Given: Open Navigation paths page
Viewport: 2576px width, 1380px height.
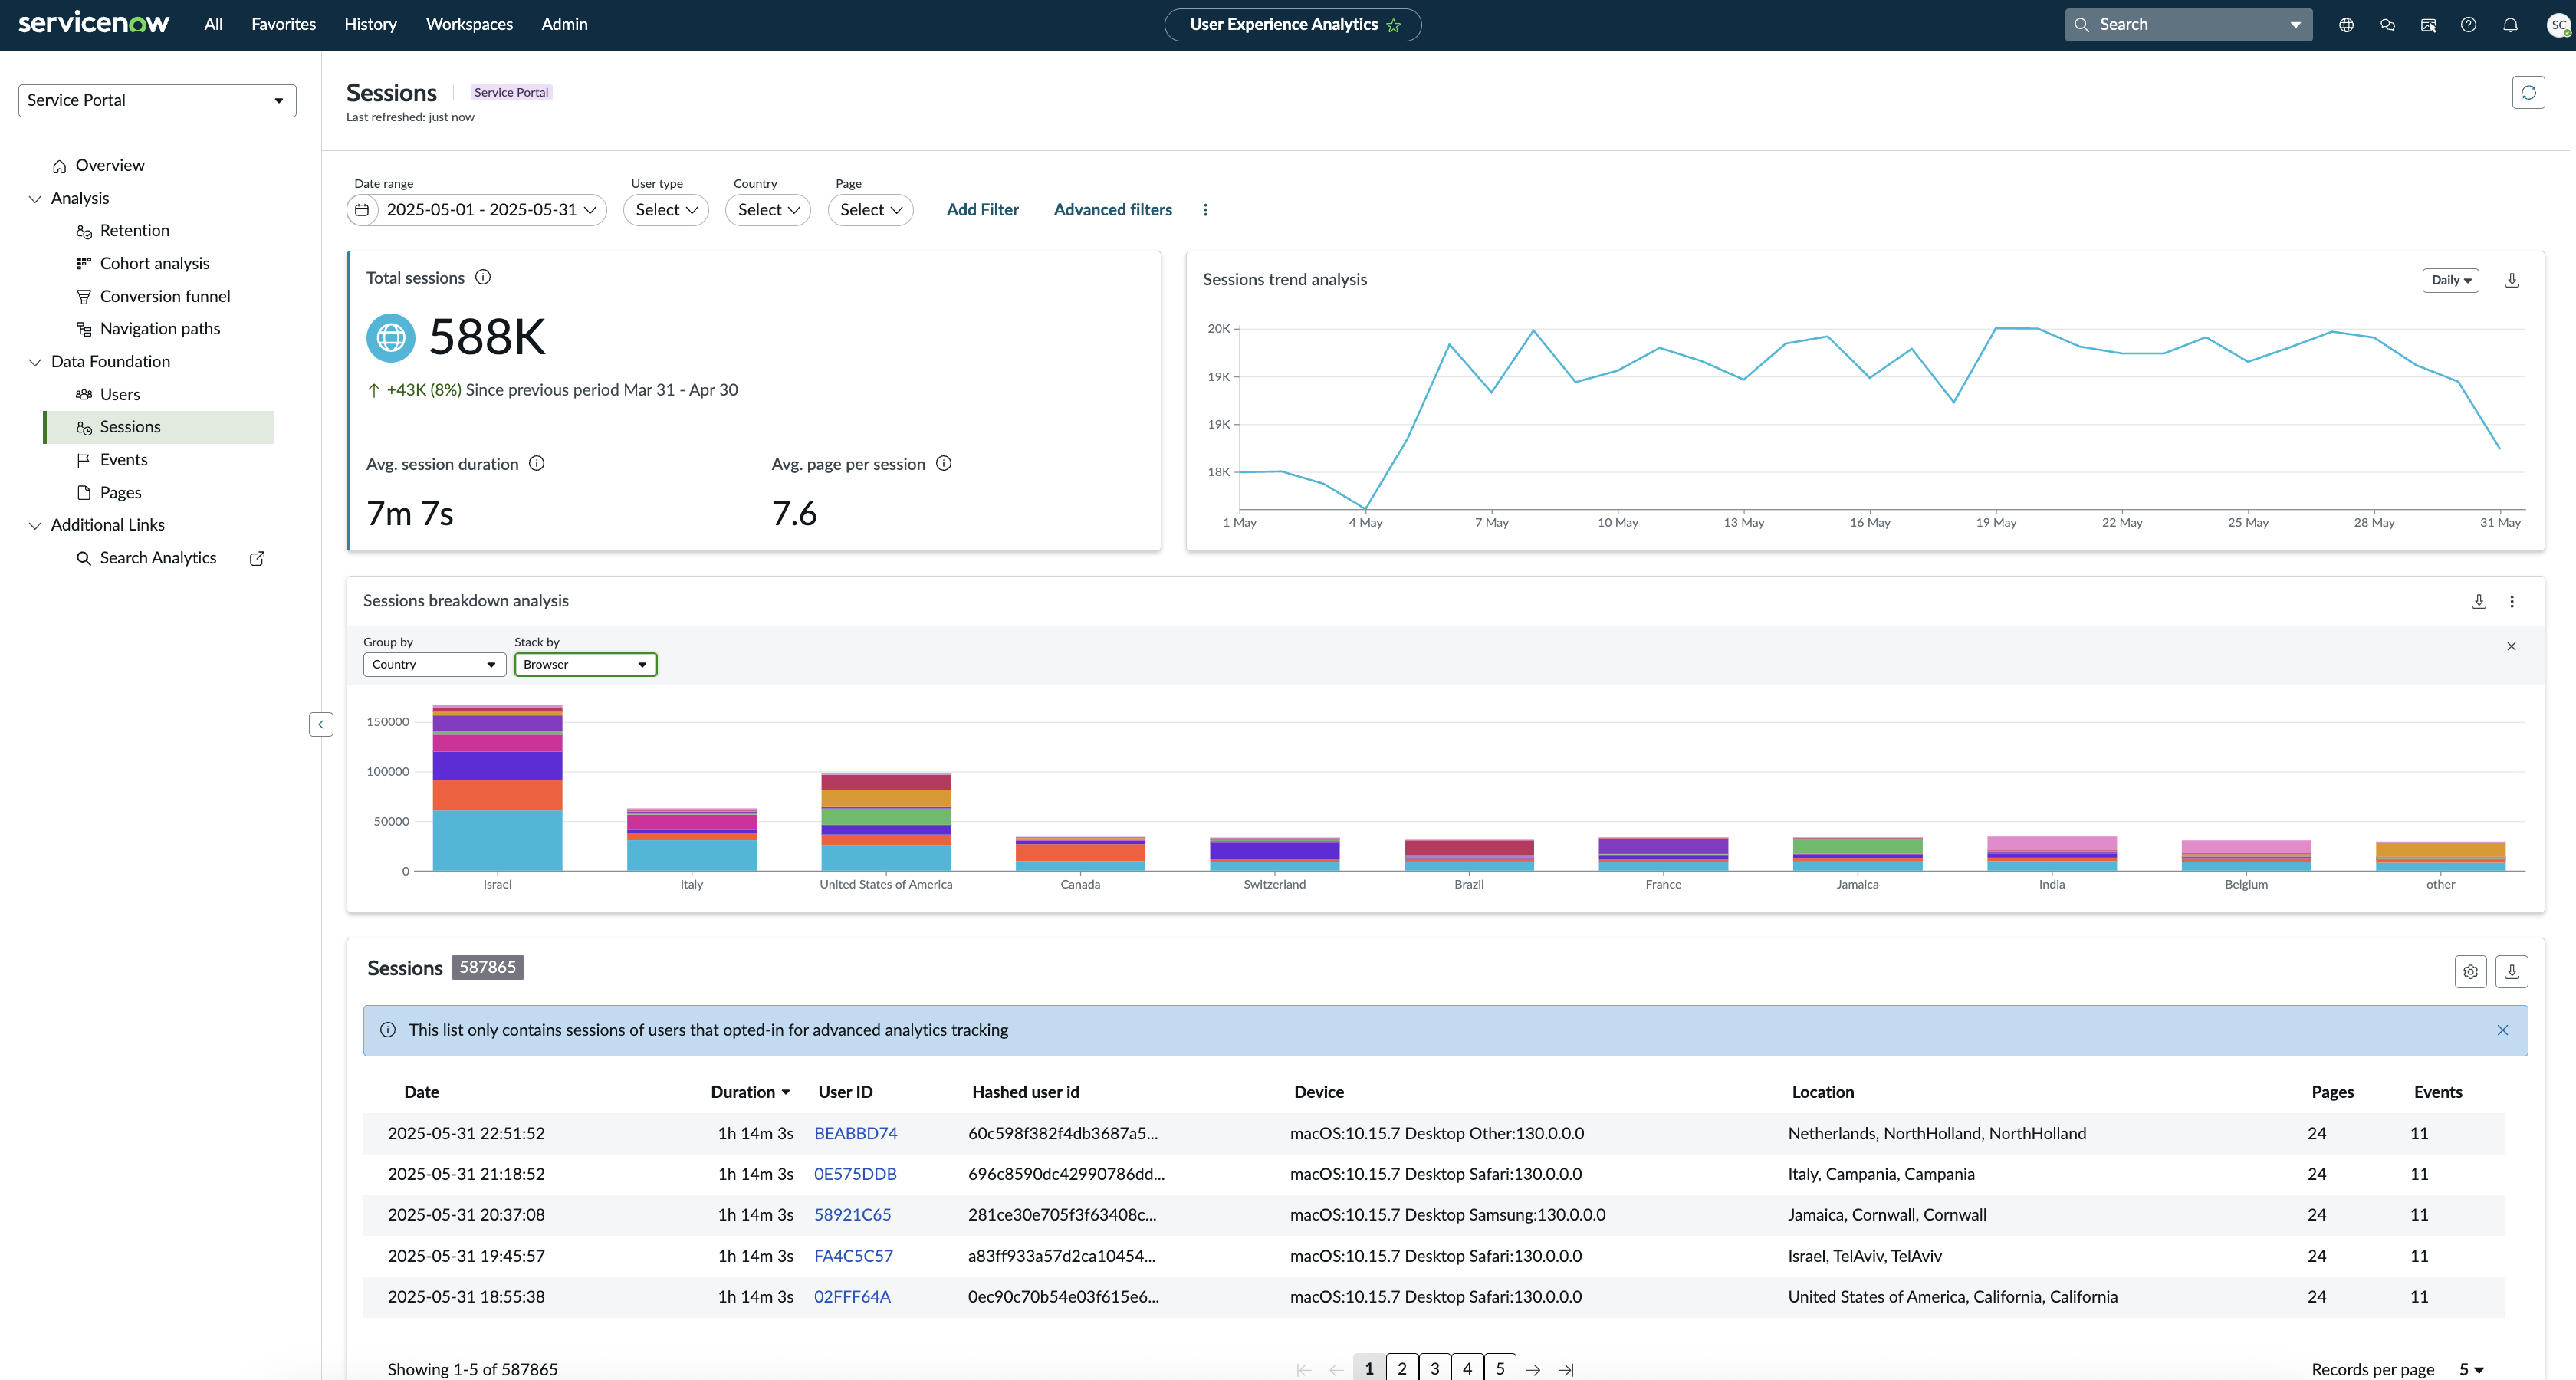Looking at the screenshot, I should (160, 328).
